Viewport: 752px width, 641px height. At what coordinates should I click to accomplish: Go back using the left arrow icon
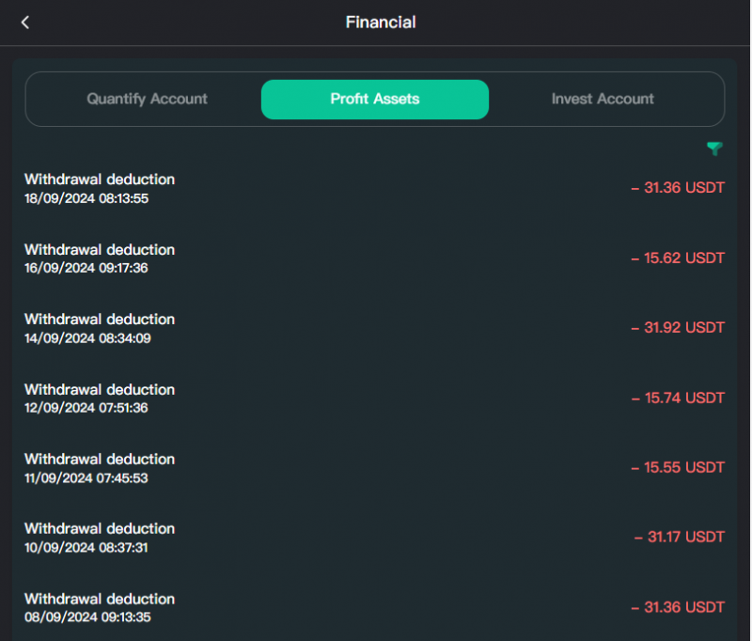pos(25,23)
